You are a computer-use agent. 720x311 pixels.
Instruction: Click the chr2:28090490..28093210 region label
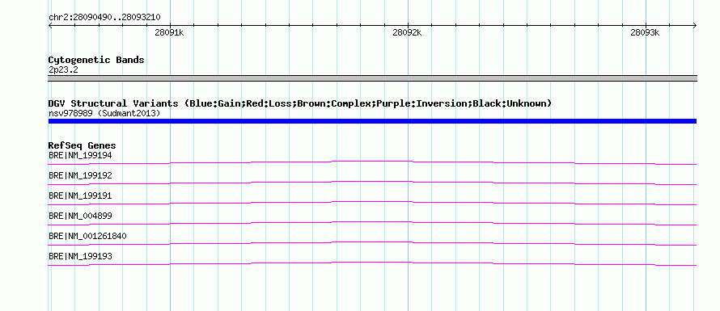[104, 18]
